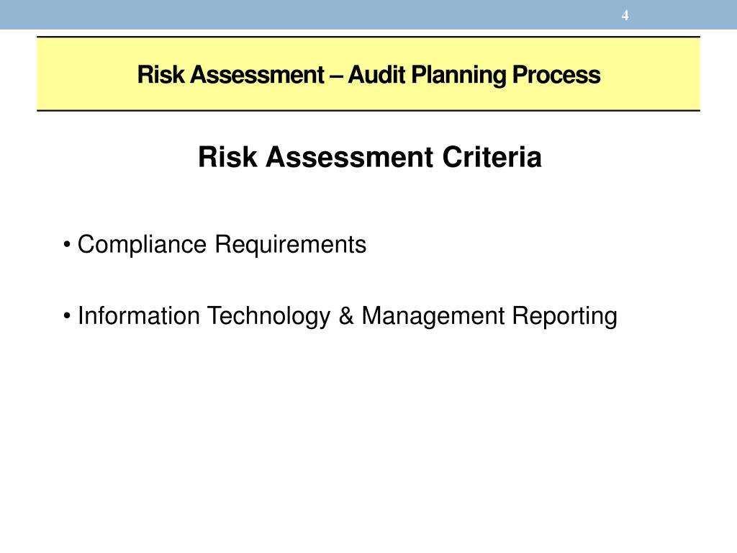Click the black line below the yellow banner
Screen dimensions: 737x553
tap(368, 110)
